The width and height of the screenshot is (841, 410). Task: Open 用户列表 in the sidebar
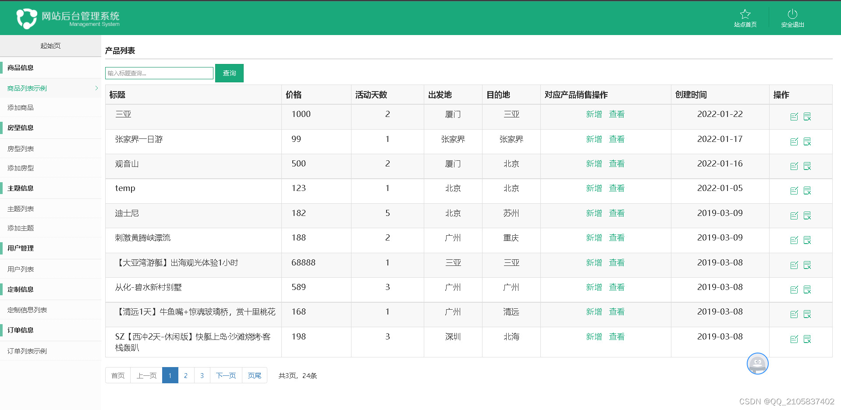click(x=21, y=269)
